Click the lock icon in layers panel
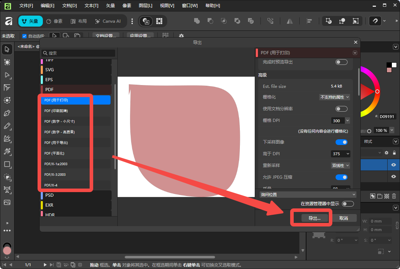Viewport: 400px width, 269px height. click(x=394, y=153)
